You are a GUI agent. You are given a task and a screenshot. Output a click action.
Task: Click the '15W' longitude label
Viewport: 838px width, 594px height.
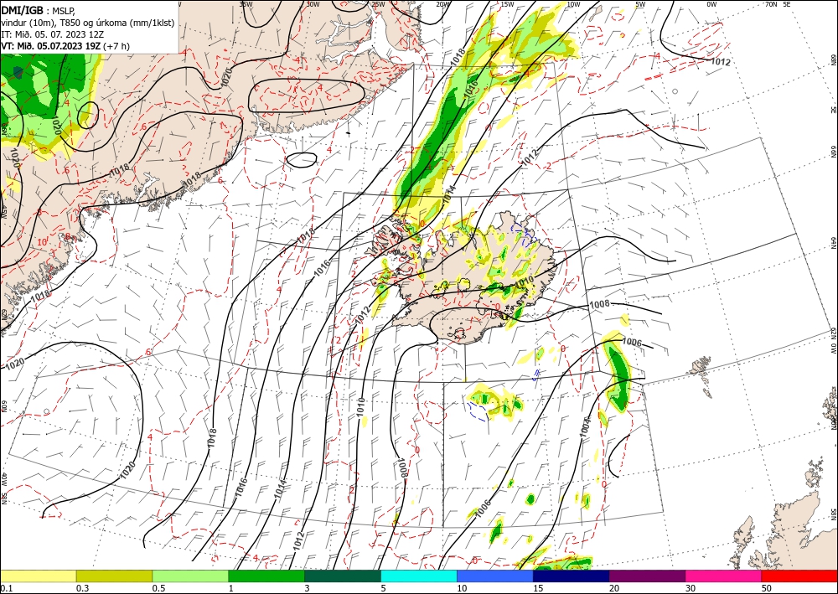[x=508, y=3]
